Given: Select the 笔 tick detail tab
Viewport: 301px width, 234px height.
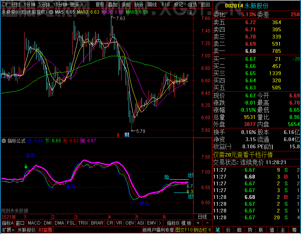Looking at the screenshot, I should point(217,230).
